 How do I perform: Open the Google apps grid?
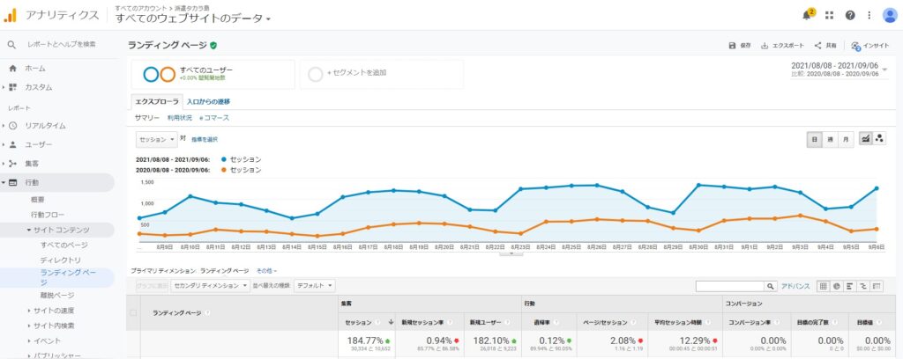click(x=829, y=16)
